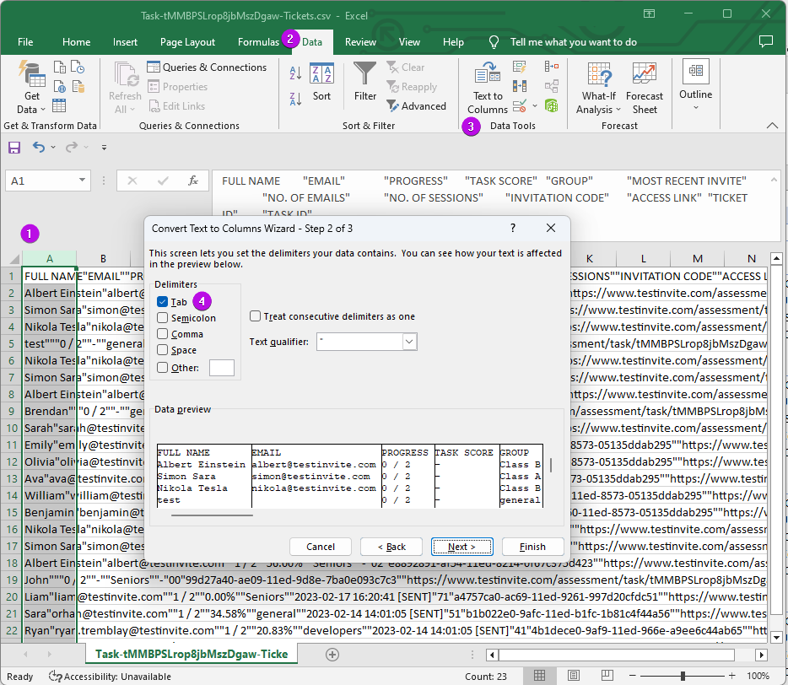Image resolution: width=788 pixels, height=685 pixels.
Task: Click the Tell Me lightbulb icon
Action: 494,42
